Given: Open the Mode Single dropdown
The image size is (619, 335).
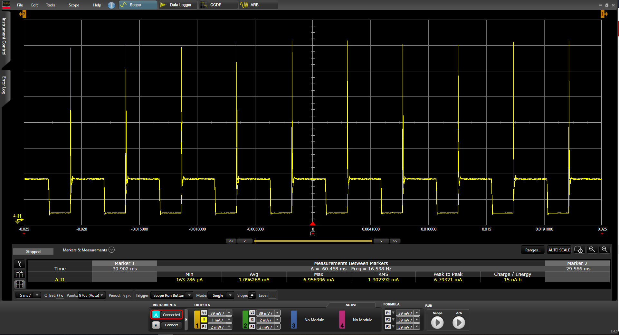Looking at the screenshot, I should click(221, 295).
